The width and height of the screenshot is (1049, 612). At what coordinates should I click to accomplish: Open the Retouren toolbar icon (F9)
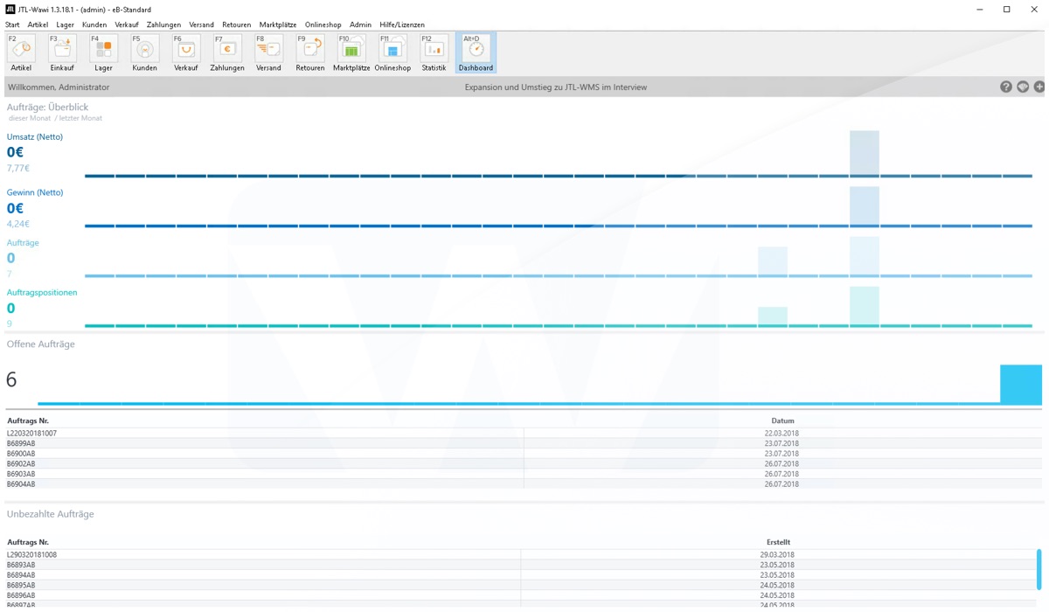[309, 52]
